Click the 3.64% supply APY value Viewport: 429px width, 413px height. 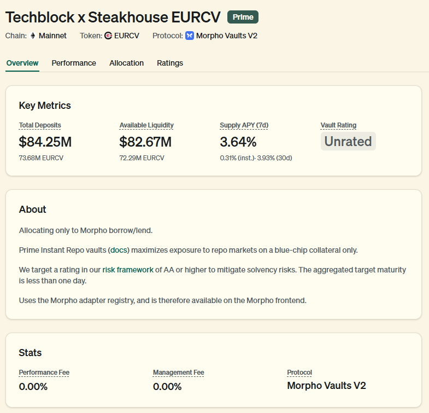[x=238, y=142]
